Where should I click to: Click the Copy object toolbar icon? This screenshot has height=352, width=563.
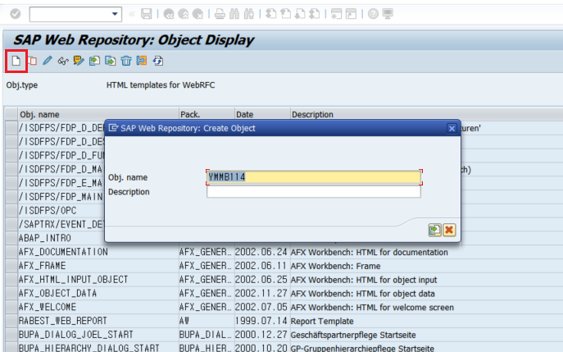(x=32, y=61)
